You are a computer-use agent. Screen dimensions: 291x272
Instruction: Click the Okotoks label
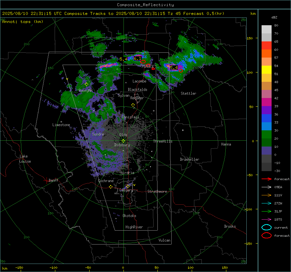click(129, 216)
